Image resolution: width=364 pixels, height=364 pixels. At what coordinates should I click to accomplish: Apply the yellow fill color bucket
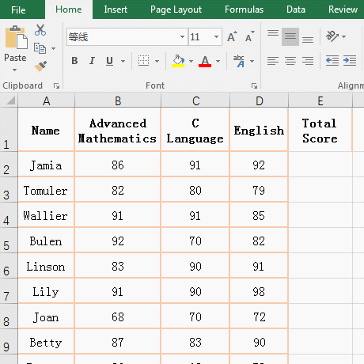tap(178, 61)
